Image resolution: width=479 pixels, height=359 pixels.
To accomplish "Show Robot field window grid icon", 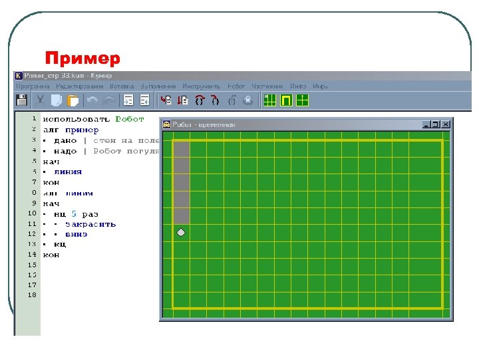I will [x=269, y=100].
